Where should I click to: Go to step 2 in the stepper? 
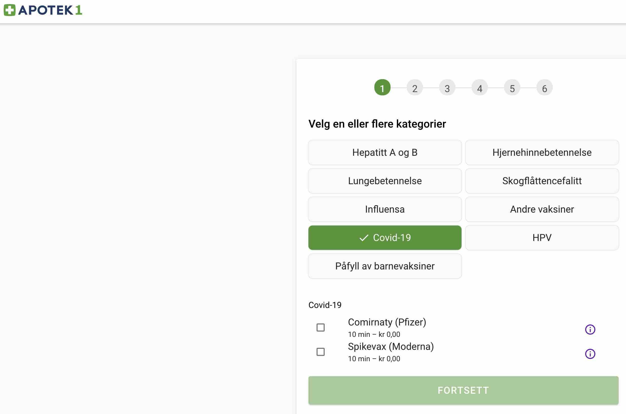(x=415, y=88)
